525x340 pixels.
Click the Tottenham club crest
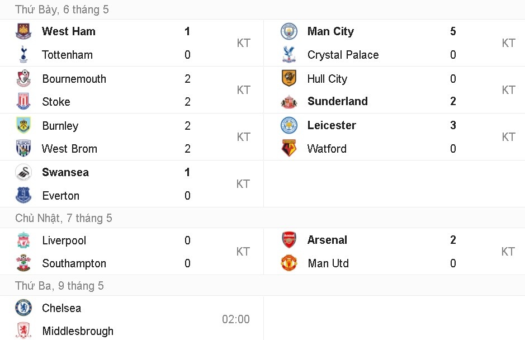[23, 54]
